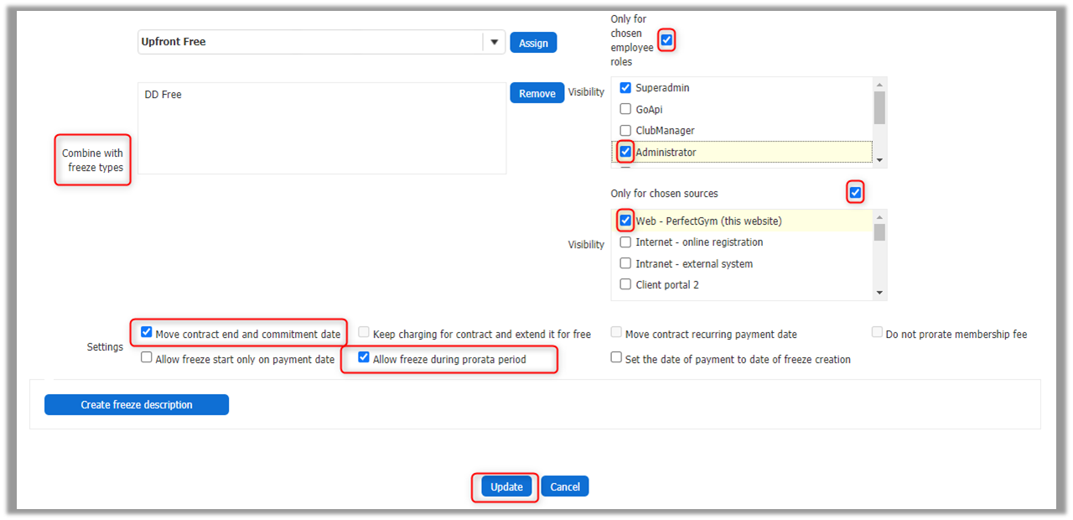Click the Create freeze description button
This screenshot has width=1073, height=520.
coord(137,405)
